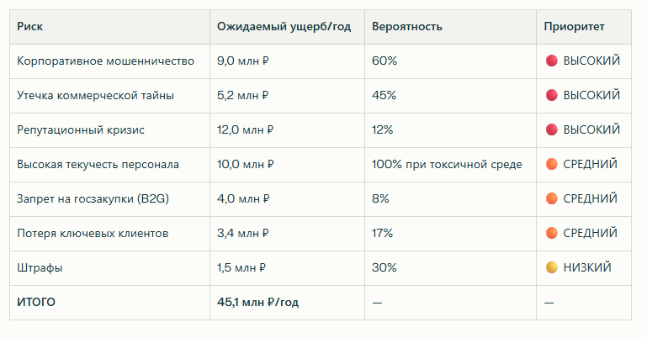Click the 60% probability cell
Screen dimensions: 647x338
(384, 61)
